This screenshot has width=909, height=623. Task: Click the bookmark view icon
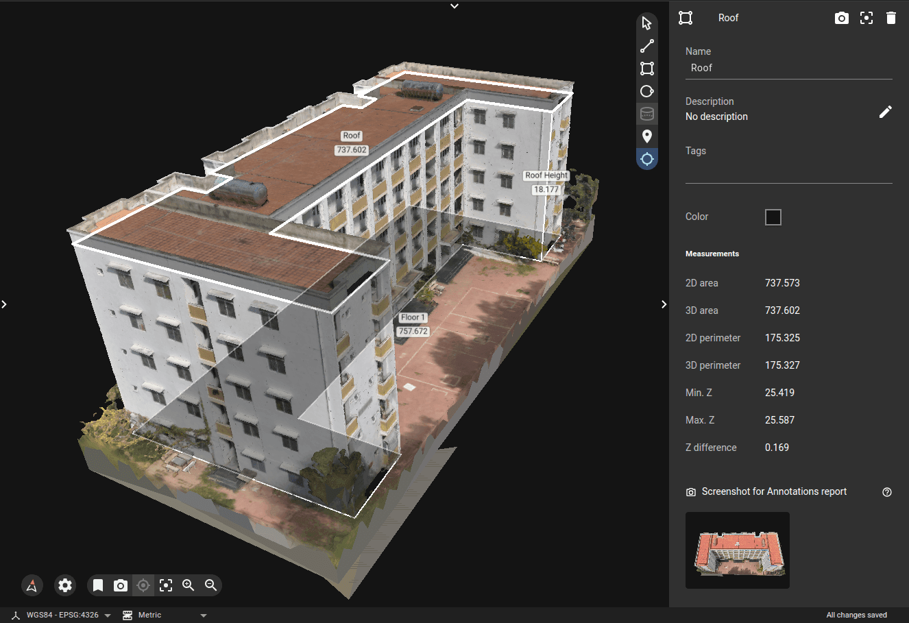[98, 585]
